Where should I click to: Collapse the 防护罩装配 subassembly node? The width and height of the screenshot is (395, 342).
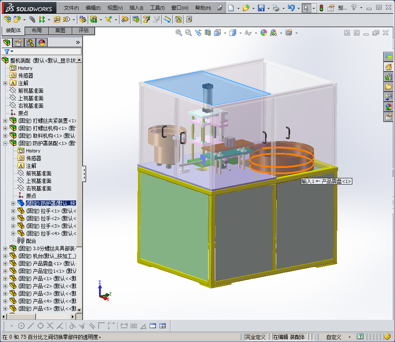[5, 143]
